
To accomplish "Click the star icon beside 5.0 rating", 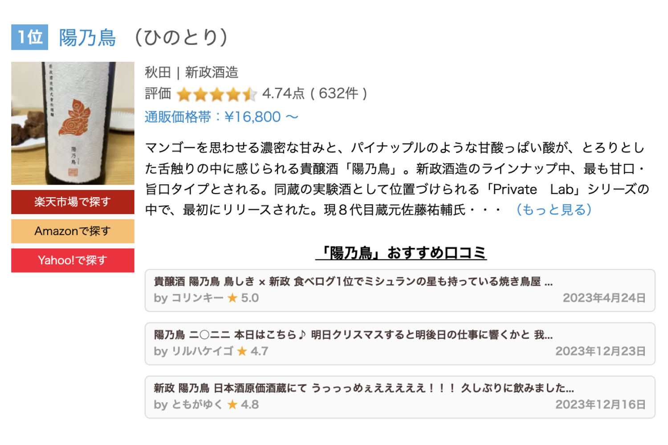I will pos(232,298).
